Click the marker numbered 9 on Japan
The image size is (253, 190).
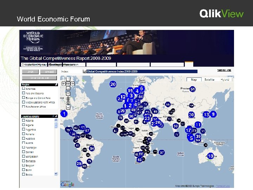(213, 114)
